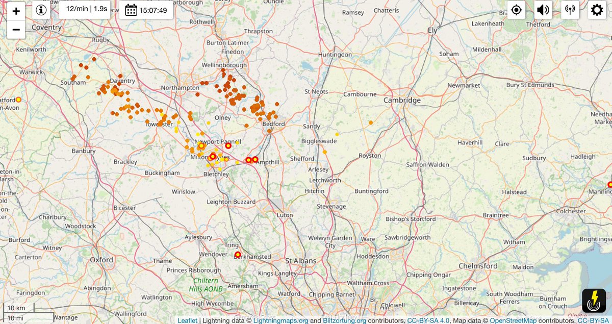The width and height of the screenshot is (612, 324).
Task: Open the calendar time picker 15:07:49
Action: 146,10
